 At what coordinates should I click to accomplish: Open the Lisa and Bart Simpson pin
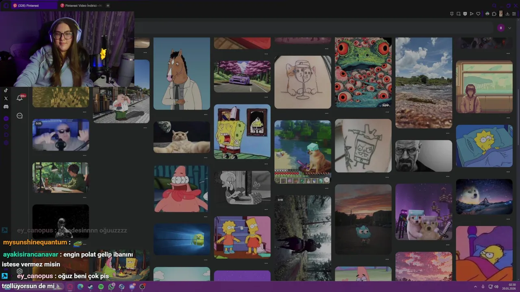click(242, 237)
